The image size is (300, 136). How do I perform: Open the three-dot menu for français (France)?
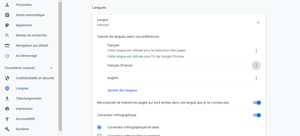click(x=256, y=65)
